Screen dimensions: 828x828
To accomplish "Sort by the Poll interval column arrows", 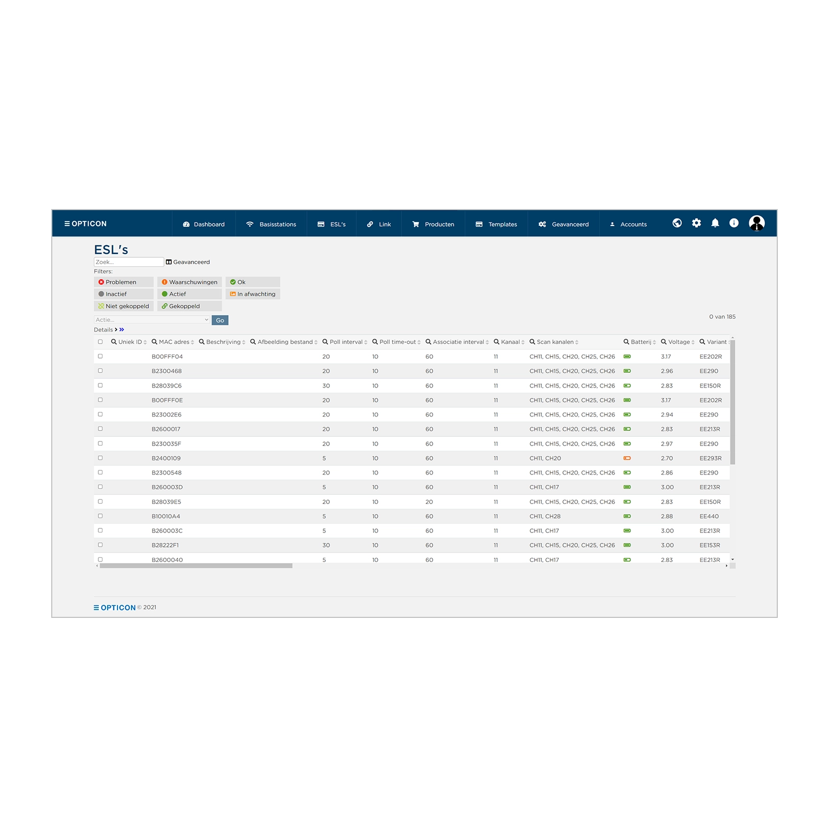I will pyautogui.click(x=366, y=342).
